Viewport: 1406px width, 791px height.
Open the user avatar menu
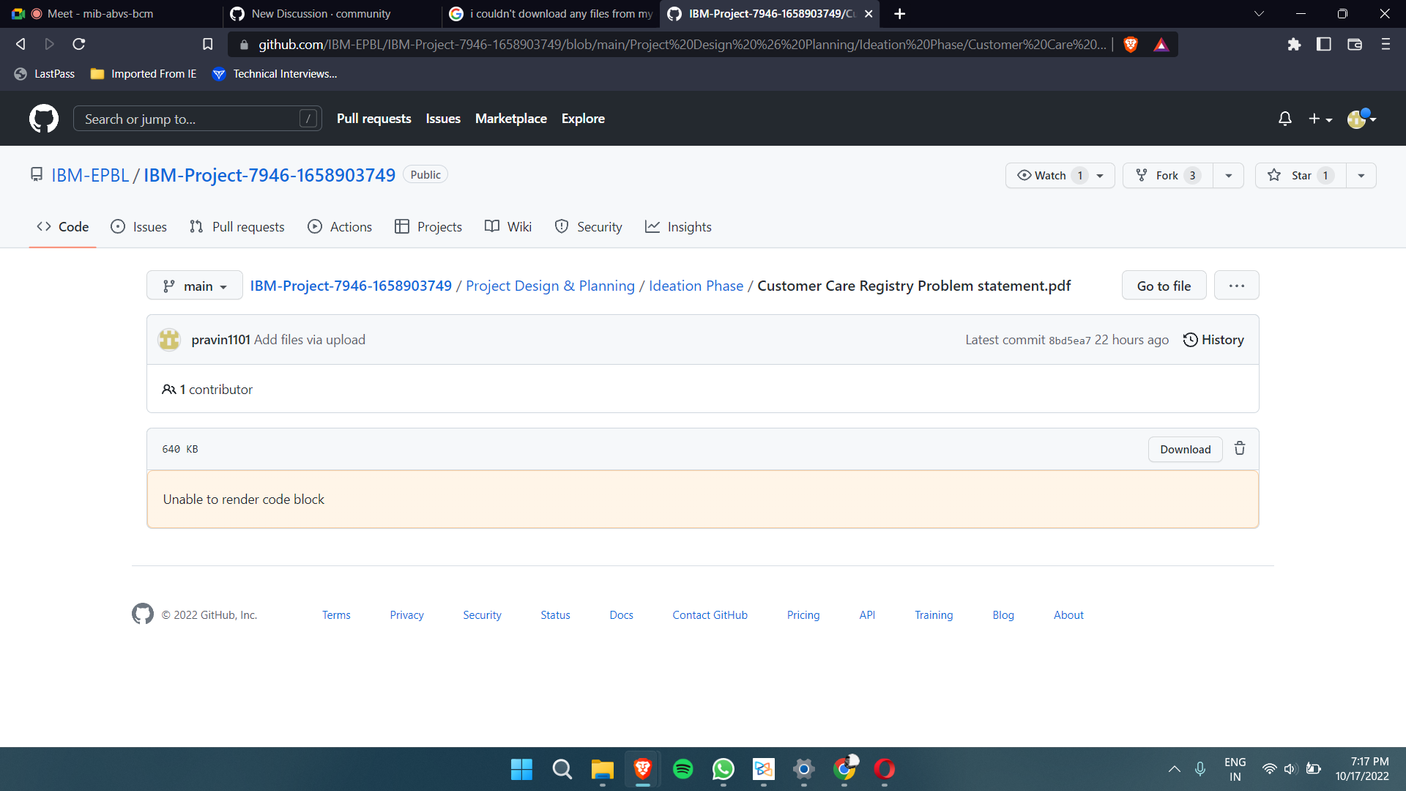click(x=1361, y=119)
